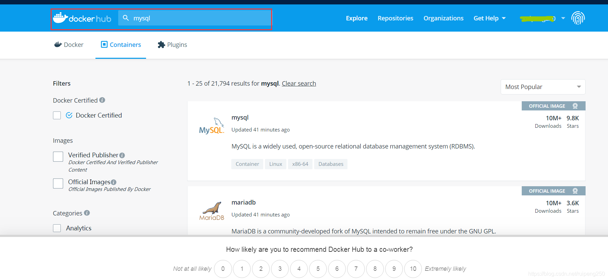Click the MariaDB seal logo
This screenshot has height=280, width=608.
click(x=212, y=211)
